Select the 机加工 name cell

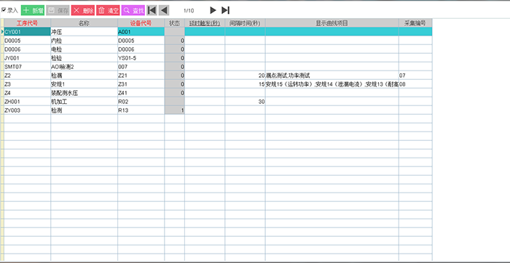85,102
